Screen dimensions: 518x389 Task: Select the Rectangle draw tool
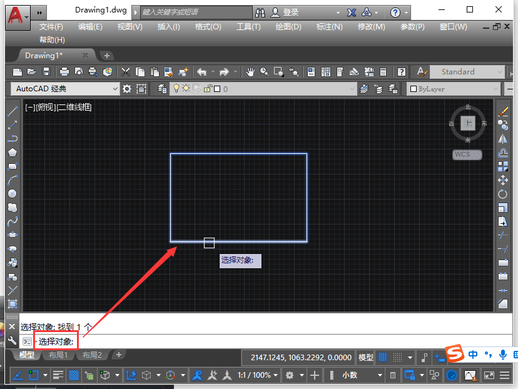(x=13, y=166)
